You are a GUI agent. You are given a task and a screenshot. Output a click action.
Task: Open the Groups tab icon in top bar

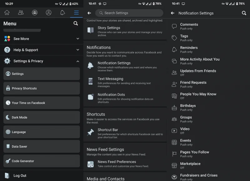pos(35,13)
